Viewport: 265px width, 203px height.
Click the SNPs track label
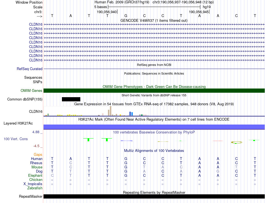38,82
